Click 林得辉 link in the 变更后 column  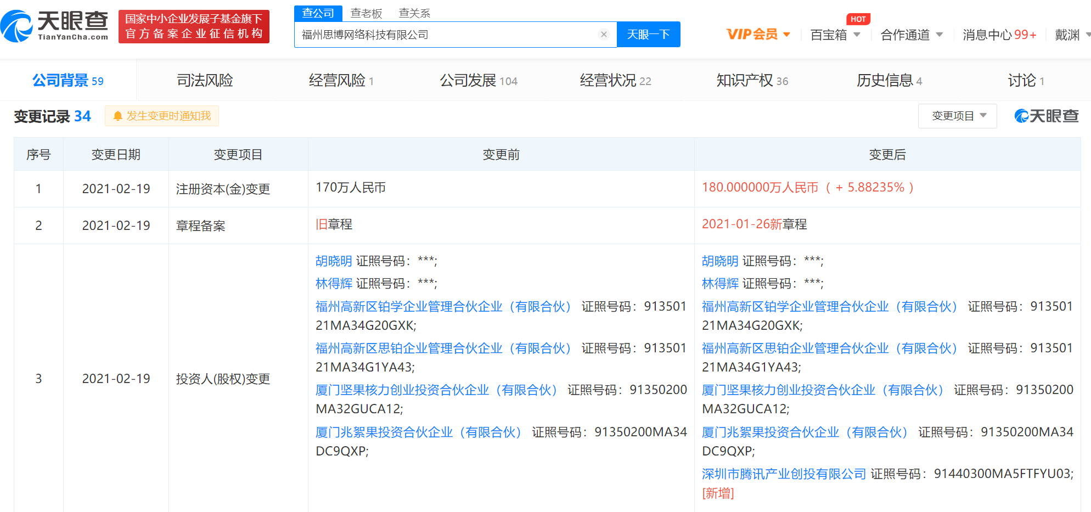click(720, 283)
